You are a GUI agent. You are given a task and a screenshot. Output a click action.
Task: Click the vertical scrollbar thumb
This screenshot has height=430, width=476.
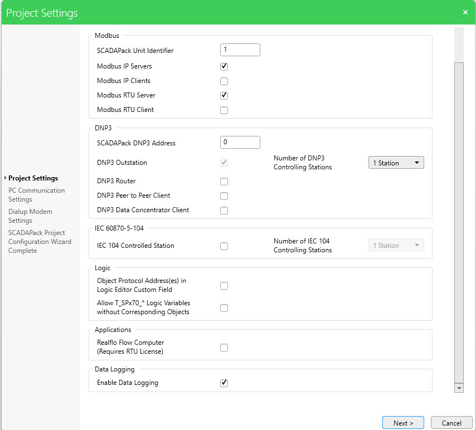click(459, 223)
